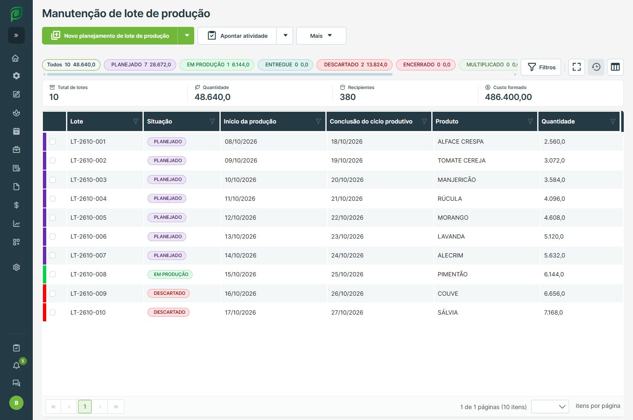Expand the Apontar atividade dropdown arrow
This screenshot has width=633, height=420.
coord(285,36)
